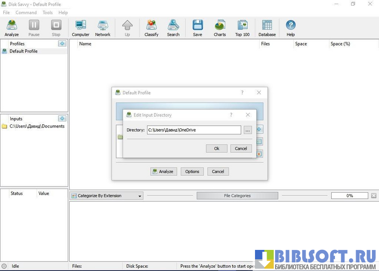This screenshot has height=271, width=379.
Task: Click the 0% progress bar
Action: click(x=350, y=196)
